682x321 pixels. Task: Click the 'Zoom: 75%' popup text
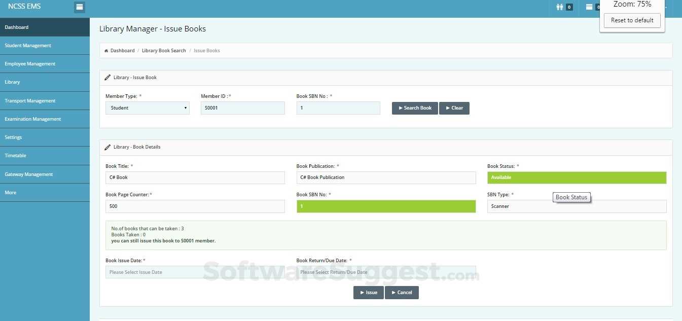pyautogui.click(x=632, y=4)
